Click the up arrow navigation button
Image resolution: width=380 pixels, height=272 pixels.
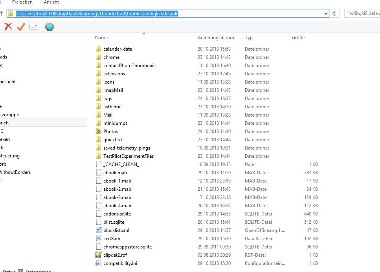(x=2, y=14)
